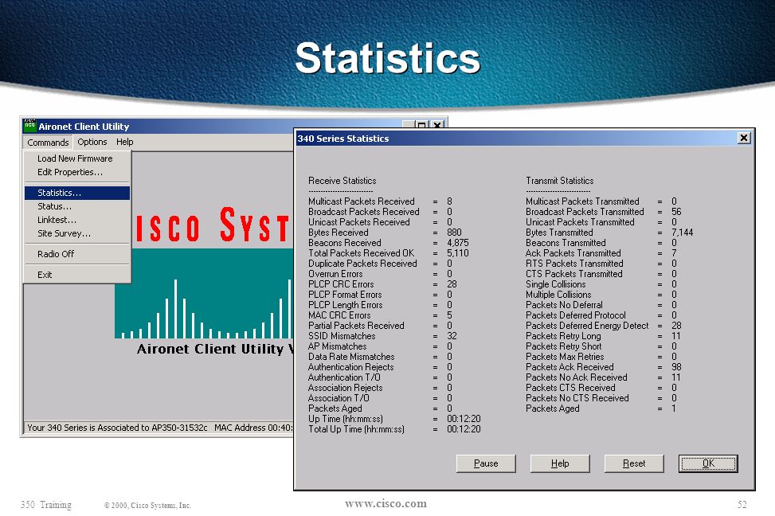Click 'CTS Packets Transmitted' label

[573, 274]
